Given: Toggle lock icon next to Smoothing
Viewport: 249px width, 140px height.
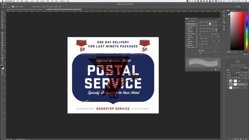Looking at the screenshot, I should [197, 45].
